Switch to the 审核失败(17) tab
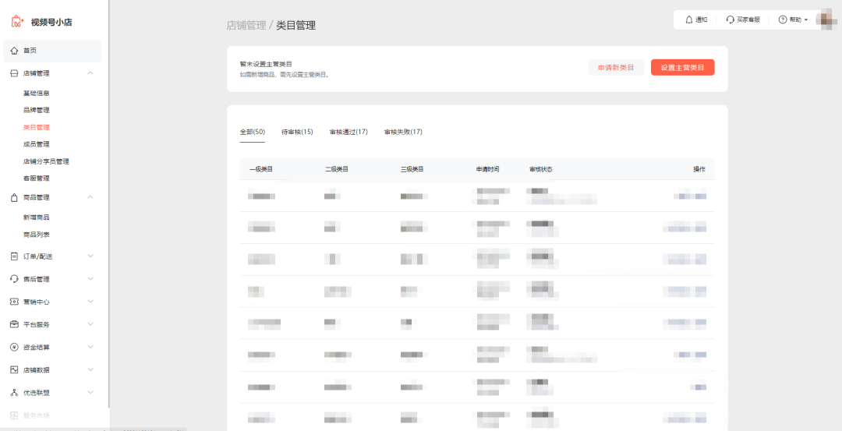 tap(403, 132)
